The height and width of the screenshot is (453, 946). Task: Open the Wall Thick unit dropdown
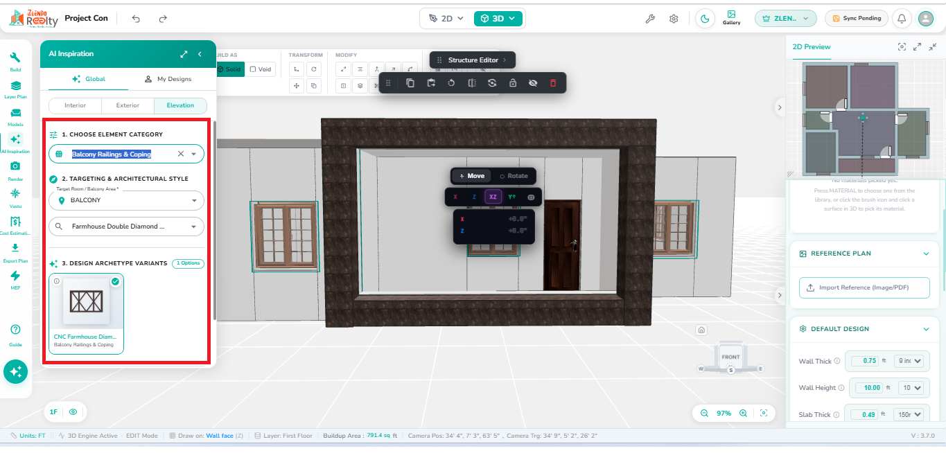(909, 361)
